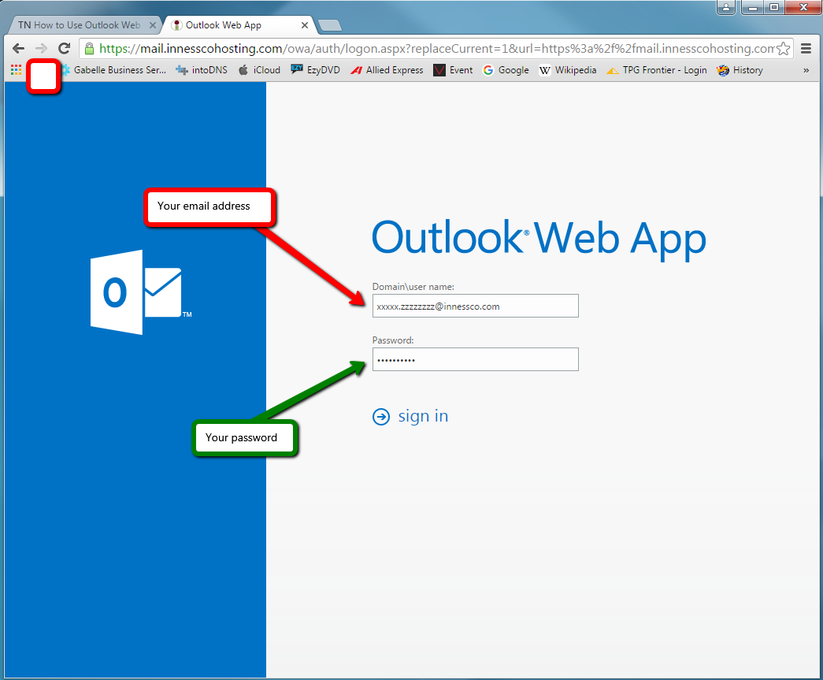Open the TPG Frontier - Login bookmark
This screenshot has width=823, height=680.
[x=657, y=70]
